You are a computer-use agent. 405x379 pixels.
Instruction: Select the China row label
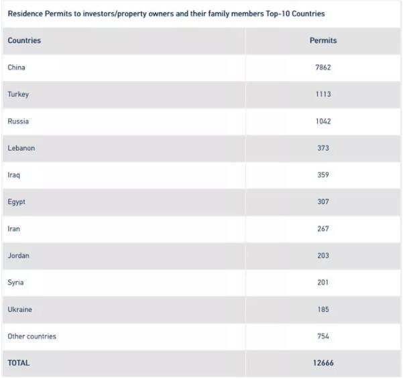tap(17, 68)
